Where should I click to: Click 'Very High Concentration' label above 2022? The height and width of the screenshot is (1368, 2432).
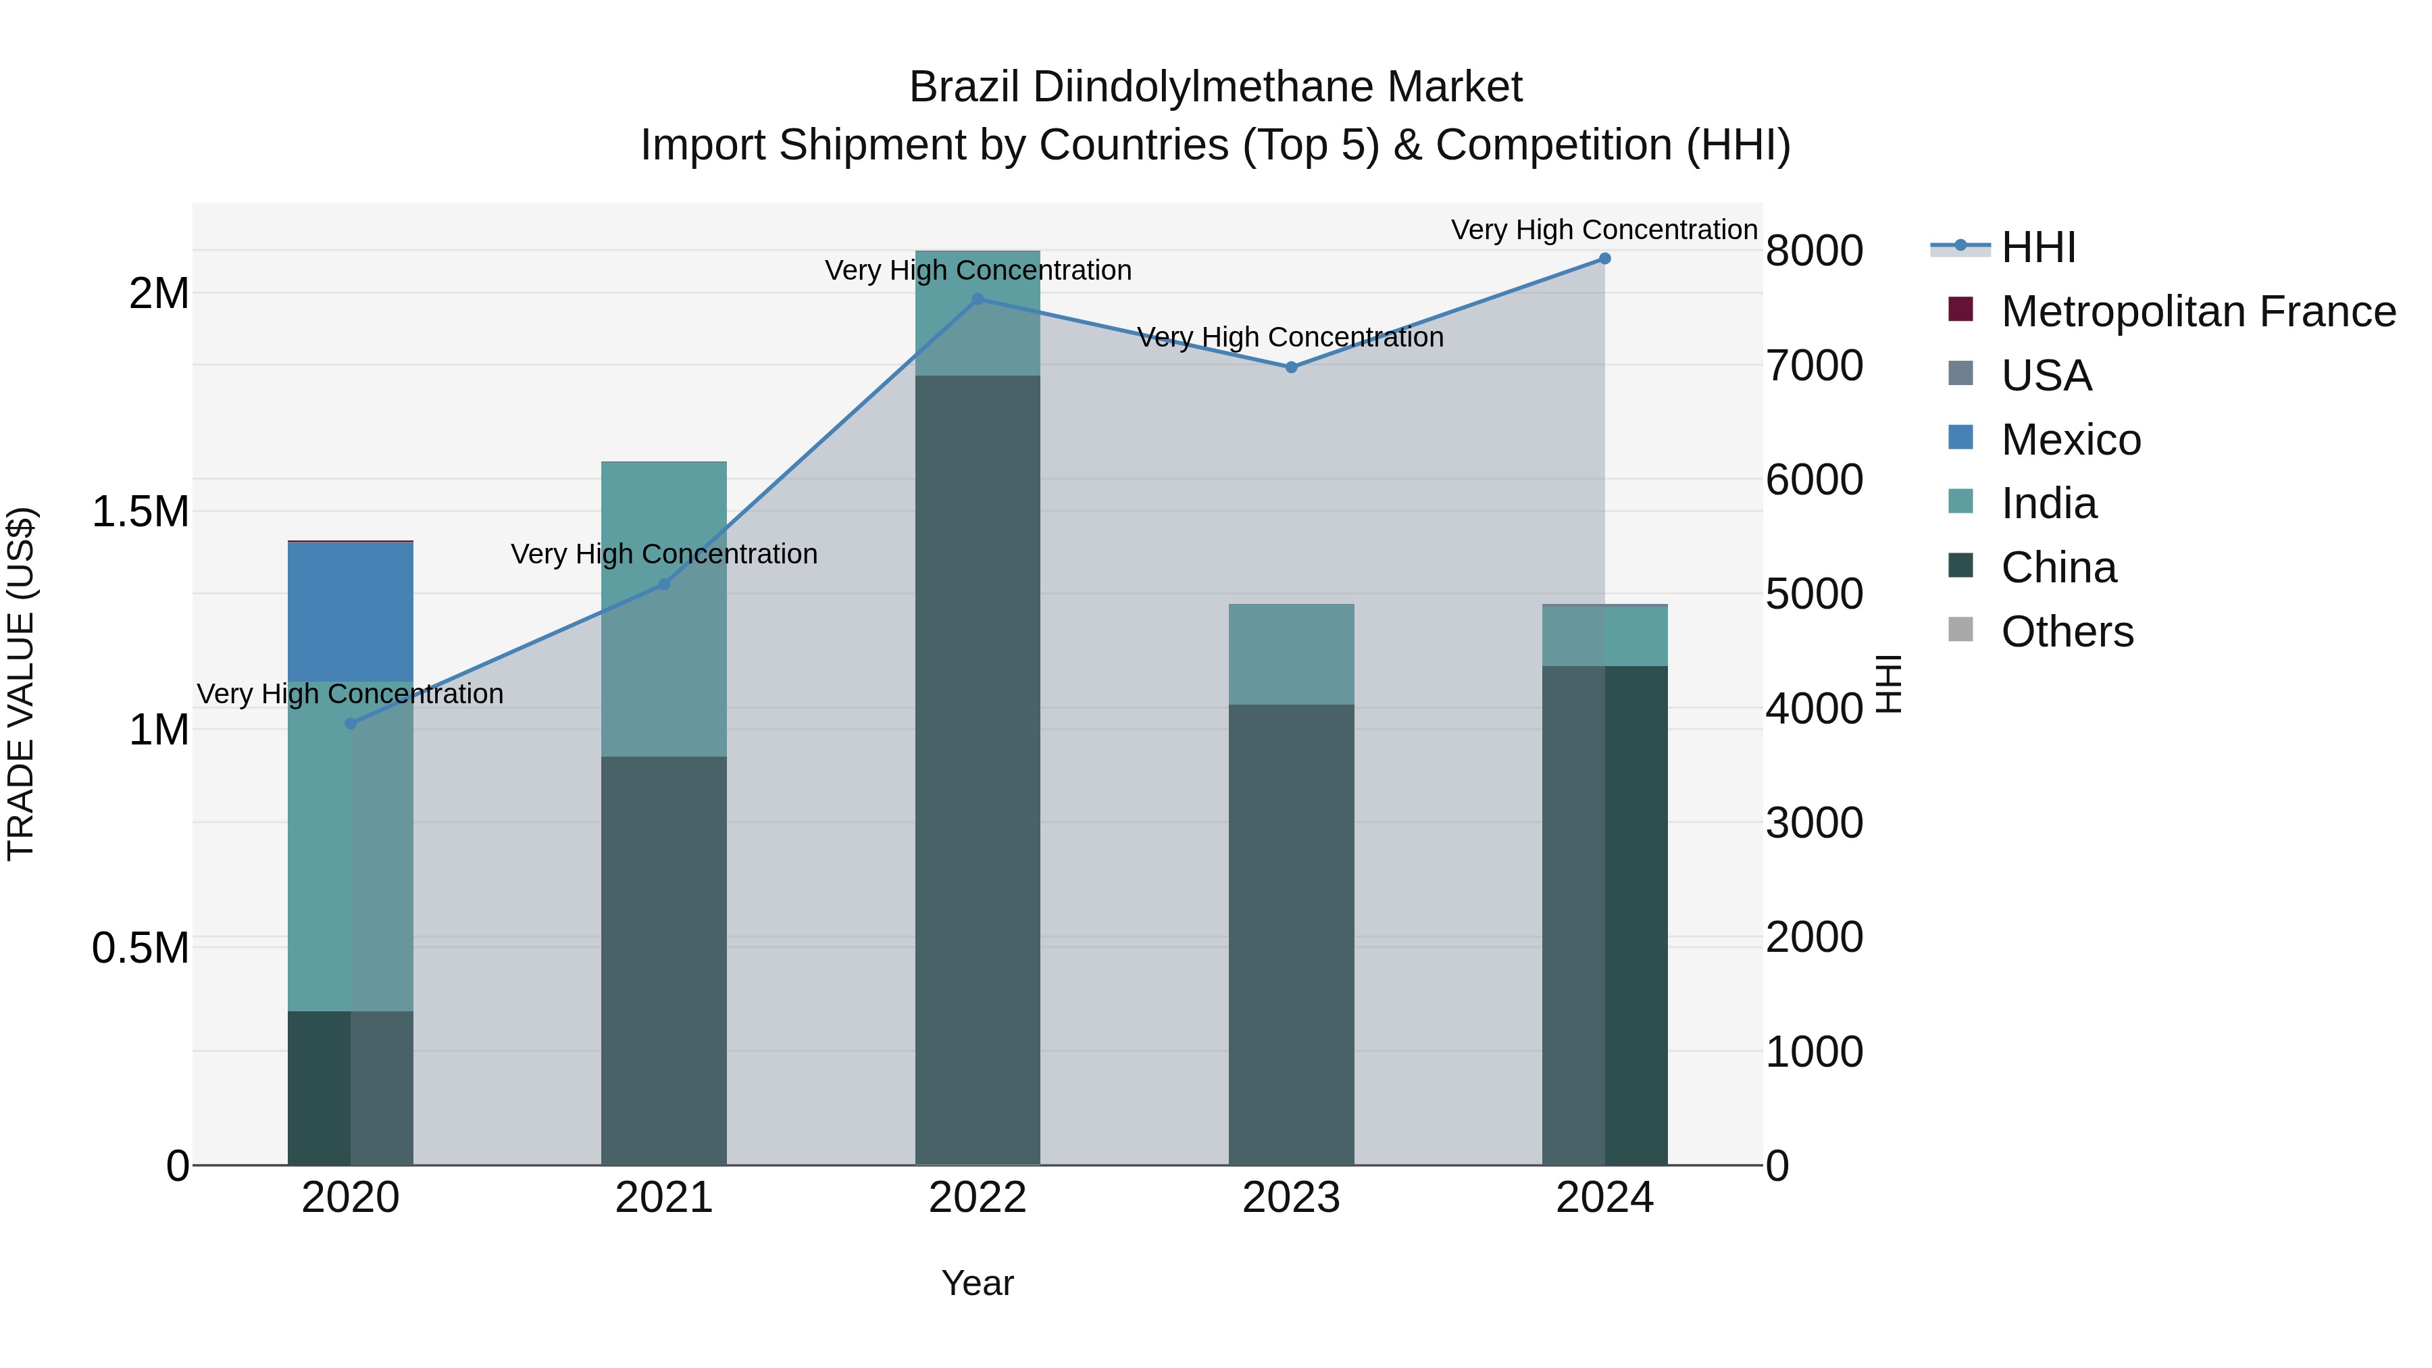[978, 270]
